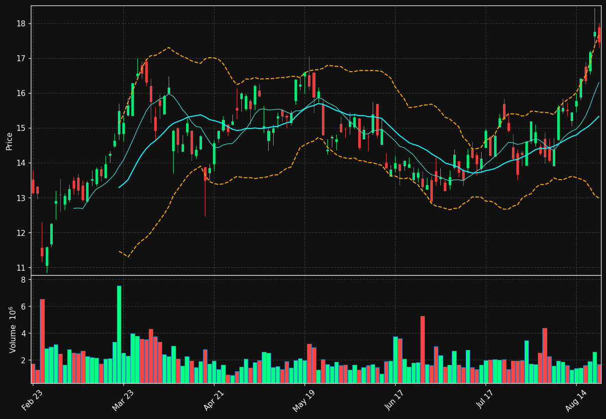The image size is (606, 419).
Task: Click the price tick label 17
Action: point(22,59)
